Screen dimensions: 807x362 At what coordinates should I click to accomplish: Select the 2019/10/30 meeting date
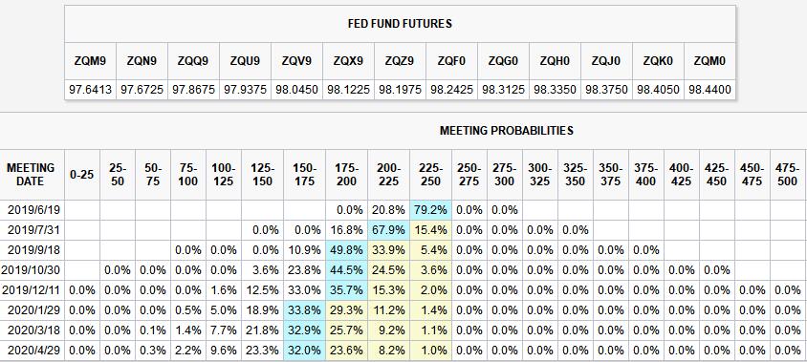[x=31, y=270]
